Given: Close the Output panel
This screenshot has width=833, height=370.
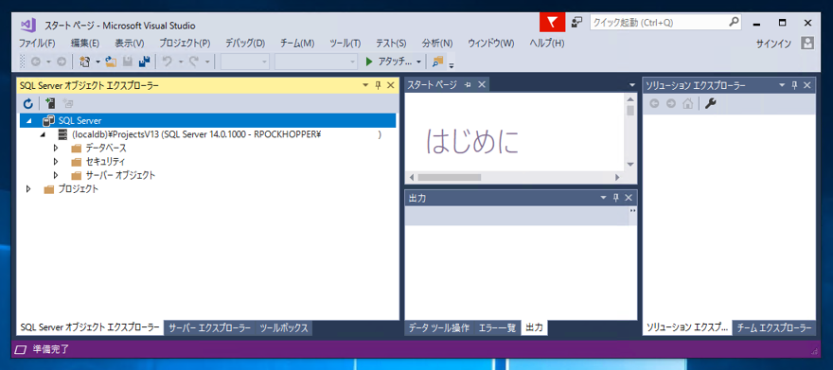Looking at the screenshot, I should pyautogui.click(x=629, y=198).
